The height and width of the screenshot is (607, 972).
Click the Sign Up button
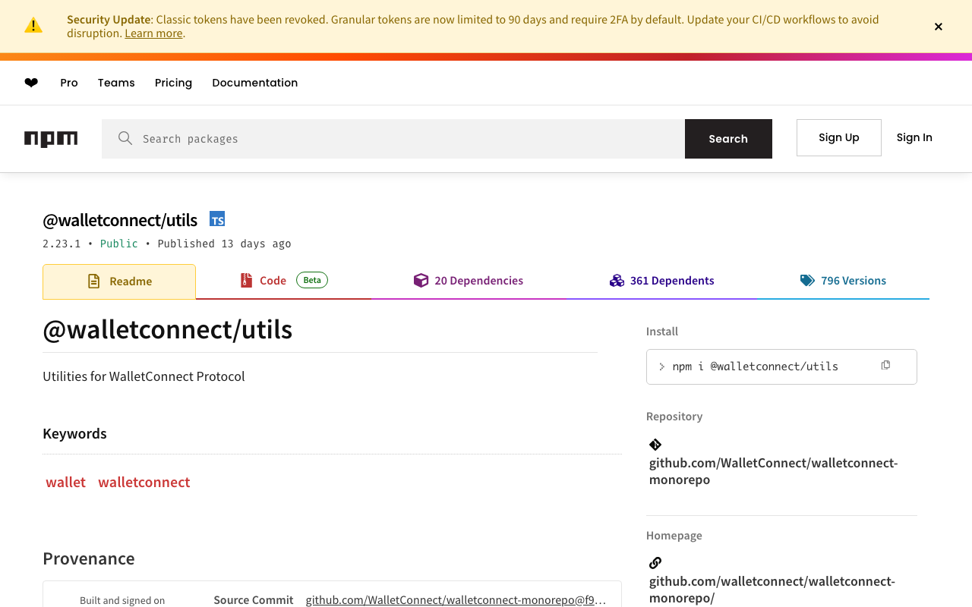(838, 137)
